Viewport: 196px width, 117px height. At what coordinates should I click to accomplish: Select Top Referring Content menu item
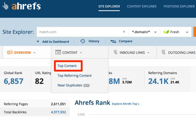point(74,76)
